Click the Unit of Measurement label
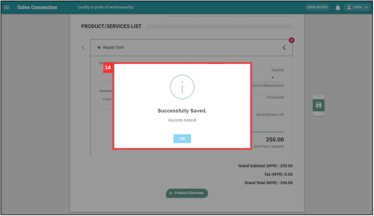Viewport: 374px width, 216px height. pyautogui.click(x=268, y=85)
